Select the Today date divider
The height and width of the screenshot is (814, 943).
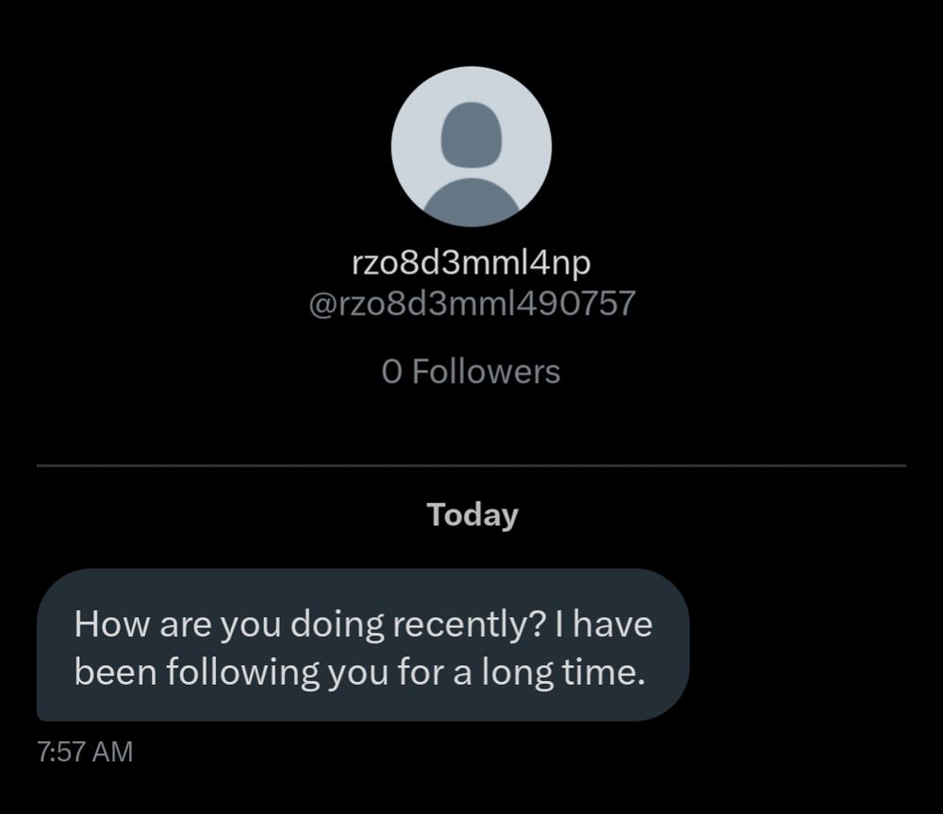[471, 514]
